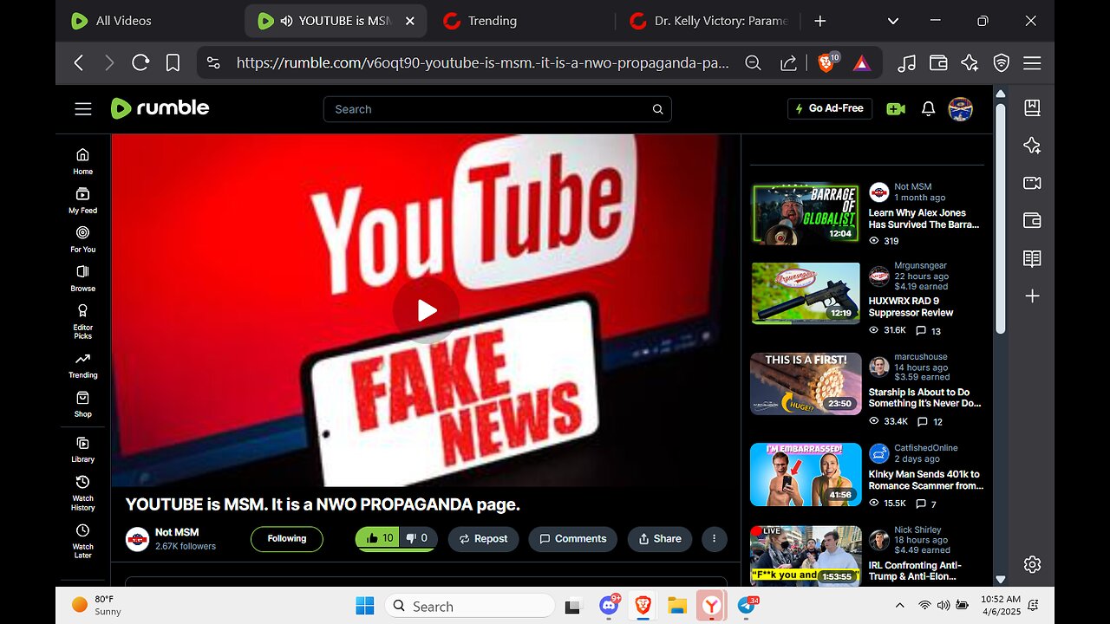
Task: Open Watch Later in the sidebar
Action: tap(82, 541)
